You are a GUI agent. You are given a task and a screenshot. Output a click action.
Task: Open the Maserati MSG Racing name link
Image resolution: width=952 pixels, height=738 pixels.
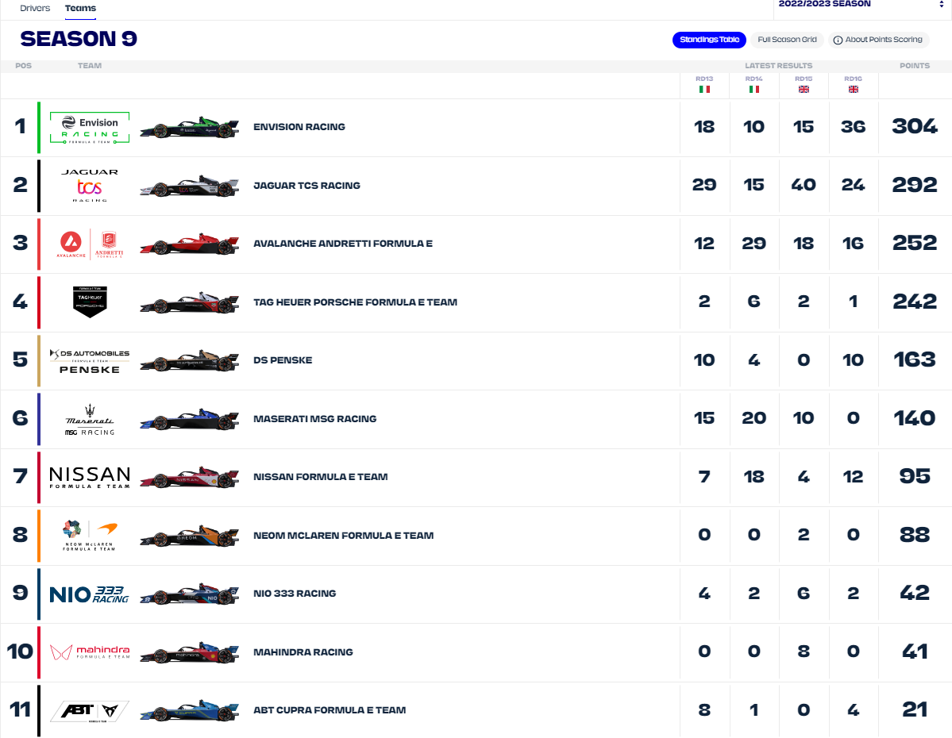(x=315, y=419)
